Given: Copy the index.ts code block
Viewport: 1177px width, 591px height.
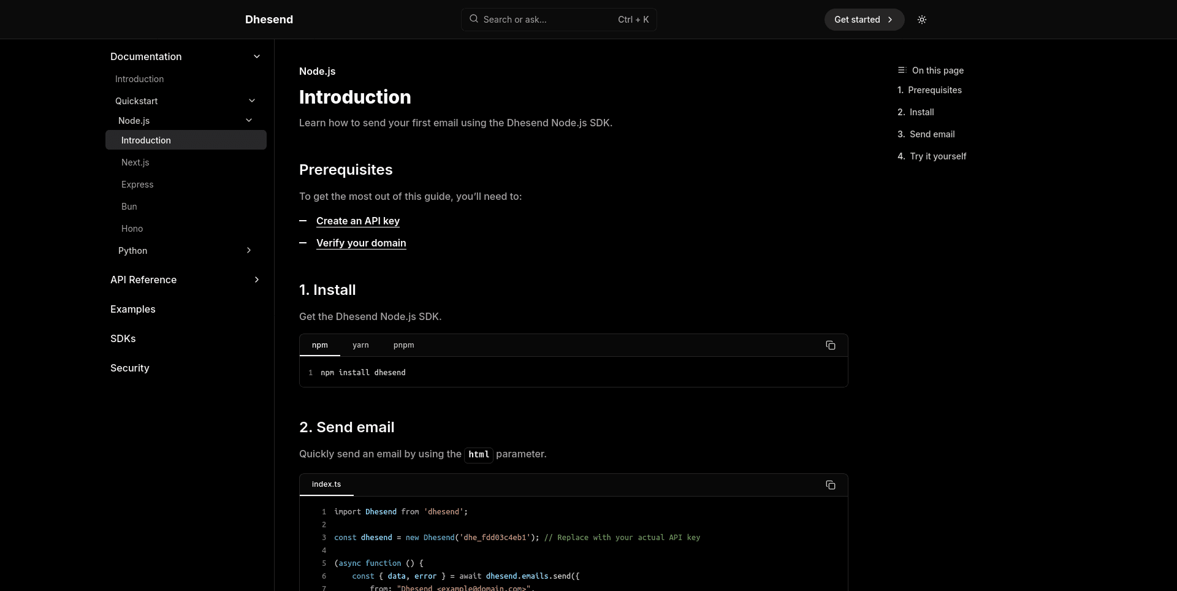Looking at the screenshot, I should point(831,484).
